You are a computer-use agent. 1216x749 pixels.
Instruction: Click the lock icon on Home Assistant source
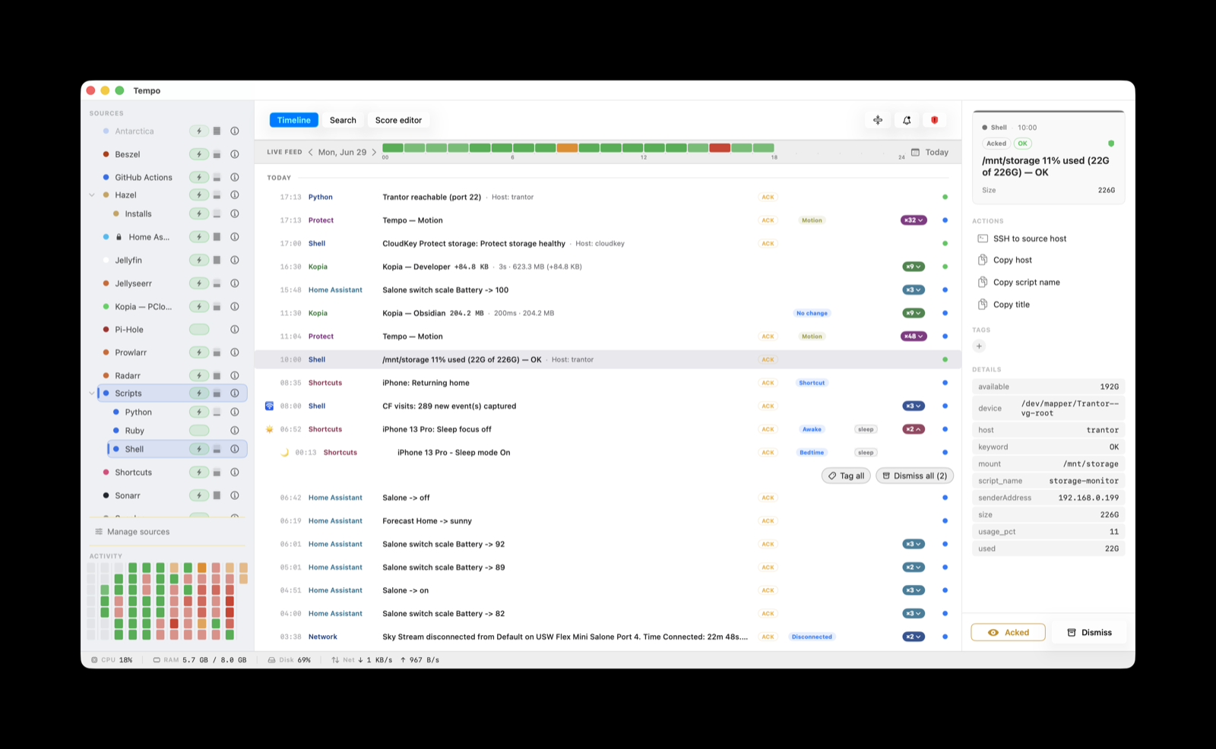click(119, 237)
